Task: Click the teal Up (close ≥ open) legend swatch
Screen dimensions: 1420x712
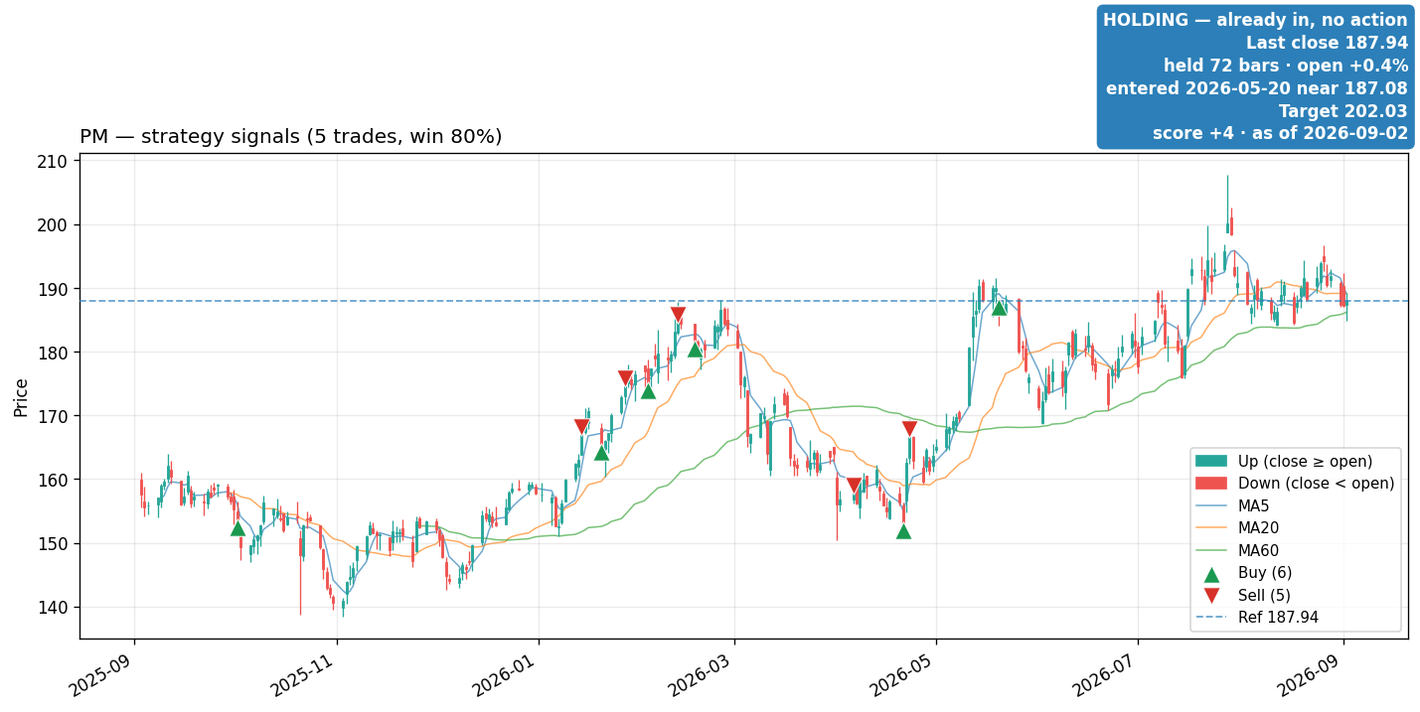Action: click(x=1211, y=461)
